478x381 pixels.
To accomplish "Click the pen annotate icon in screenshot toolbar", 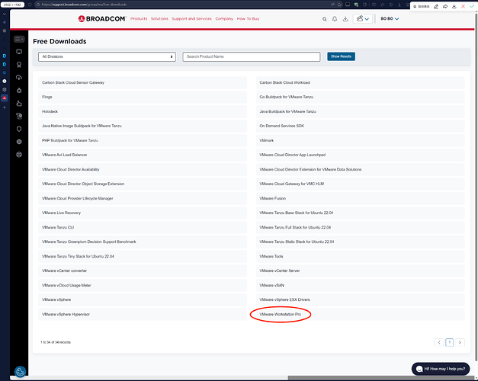I will coord(436,6).
